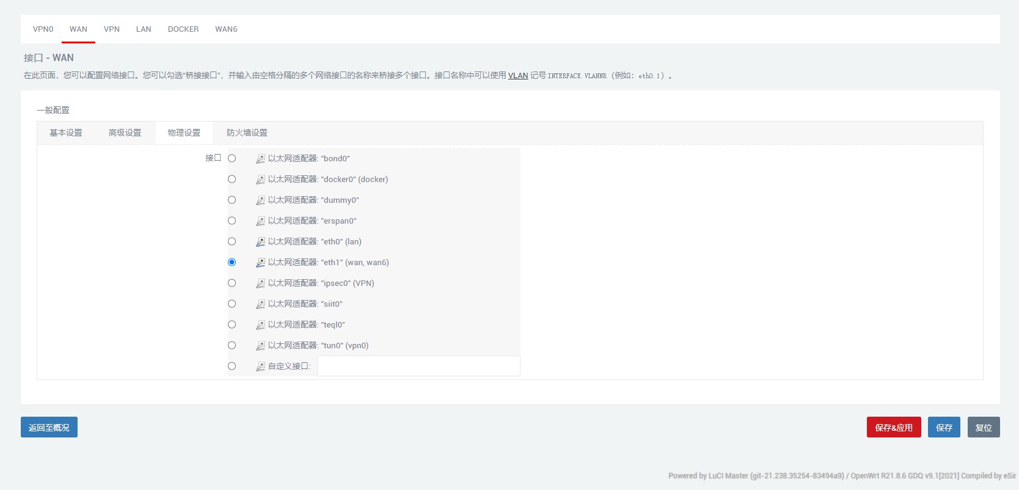1019x490 pixels.
Task: Open the 基本设置 settings tab
Action: [x=66, y=133]
